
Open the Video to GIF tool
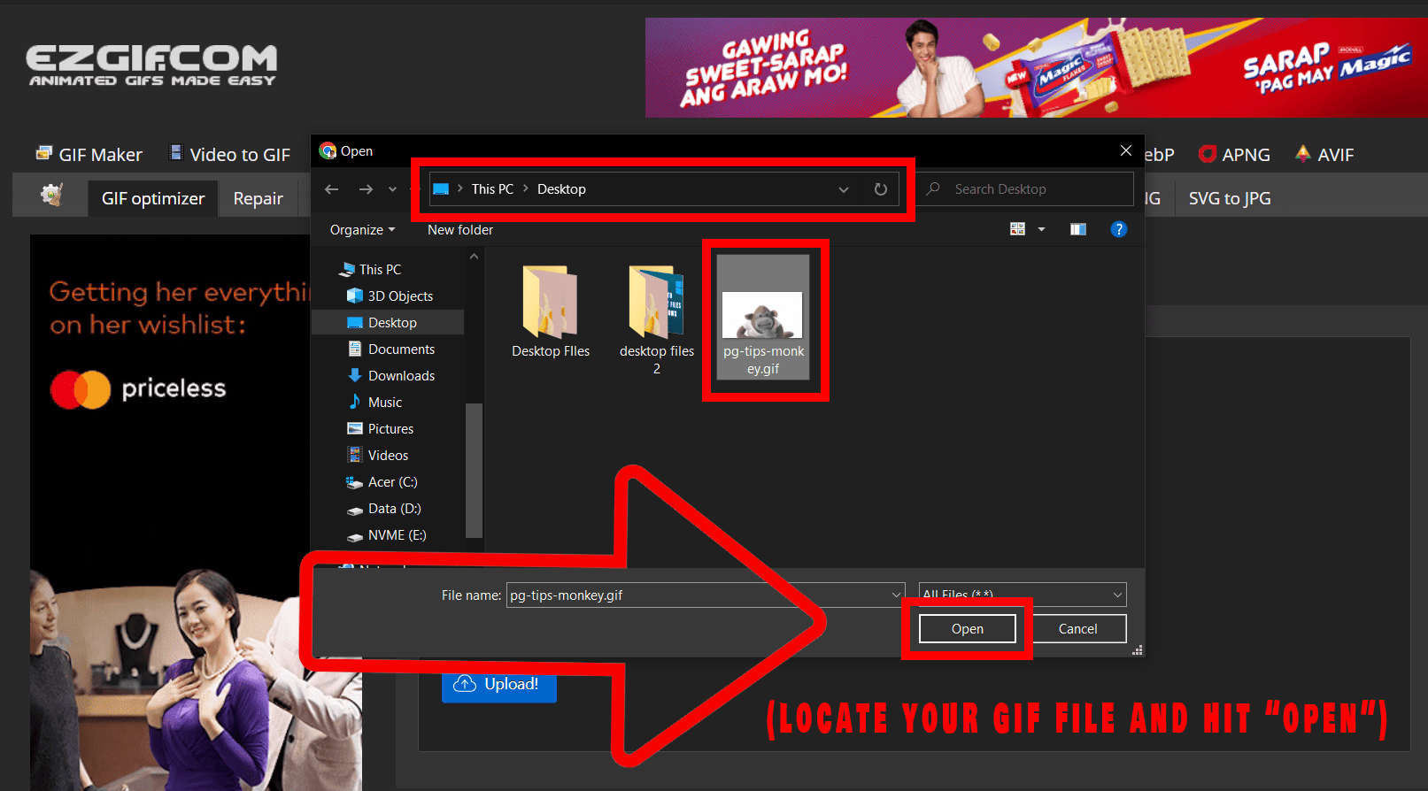coord(229,154)
